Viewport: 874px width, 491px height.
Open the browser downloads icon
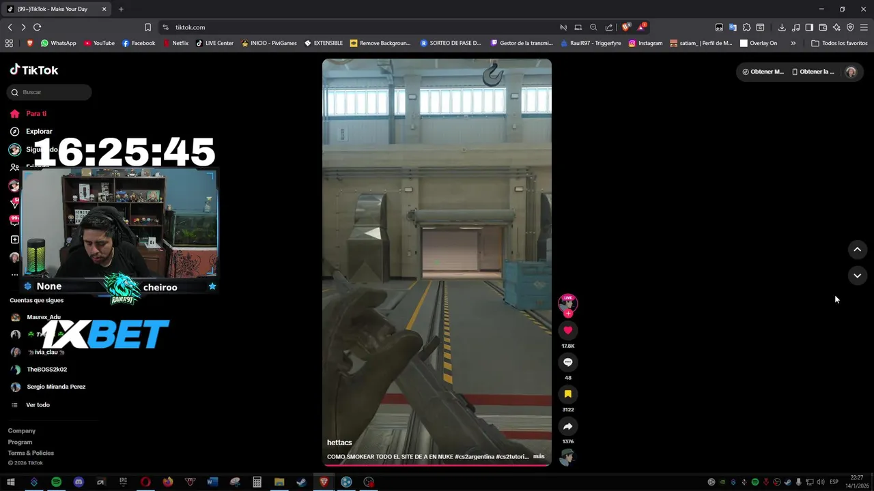pyautogui.click(x=782, y=27)
